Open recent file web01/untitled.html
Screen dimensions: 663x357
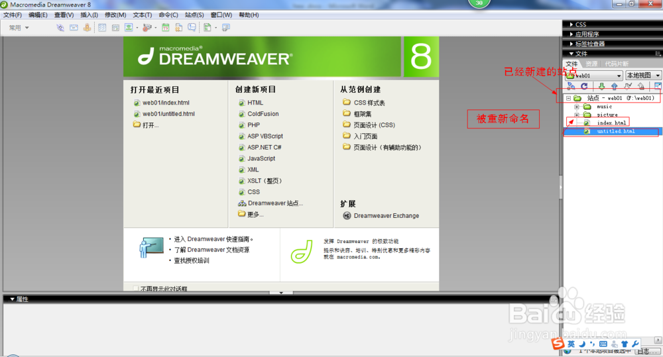(x=168, y=114)
